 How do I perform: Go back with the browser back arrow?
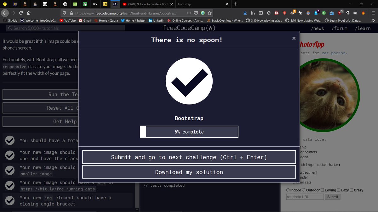tap(4, 13)
